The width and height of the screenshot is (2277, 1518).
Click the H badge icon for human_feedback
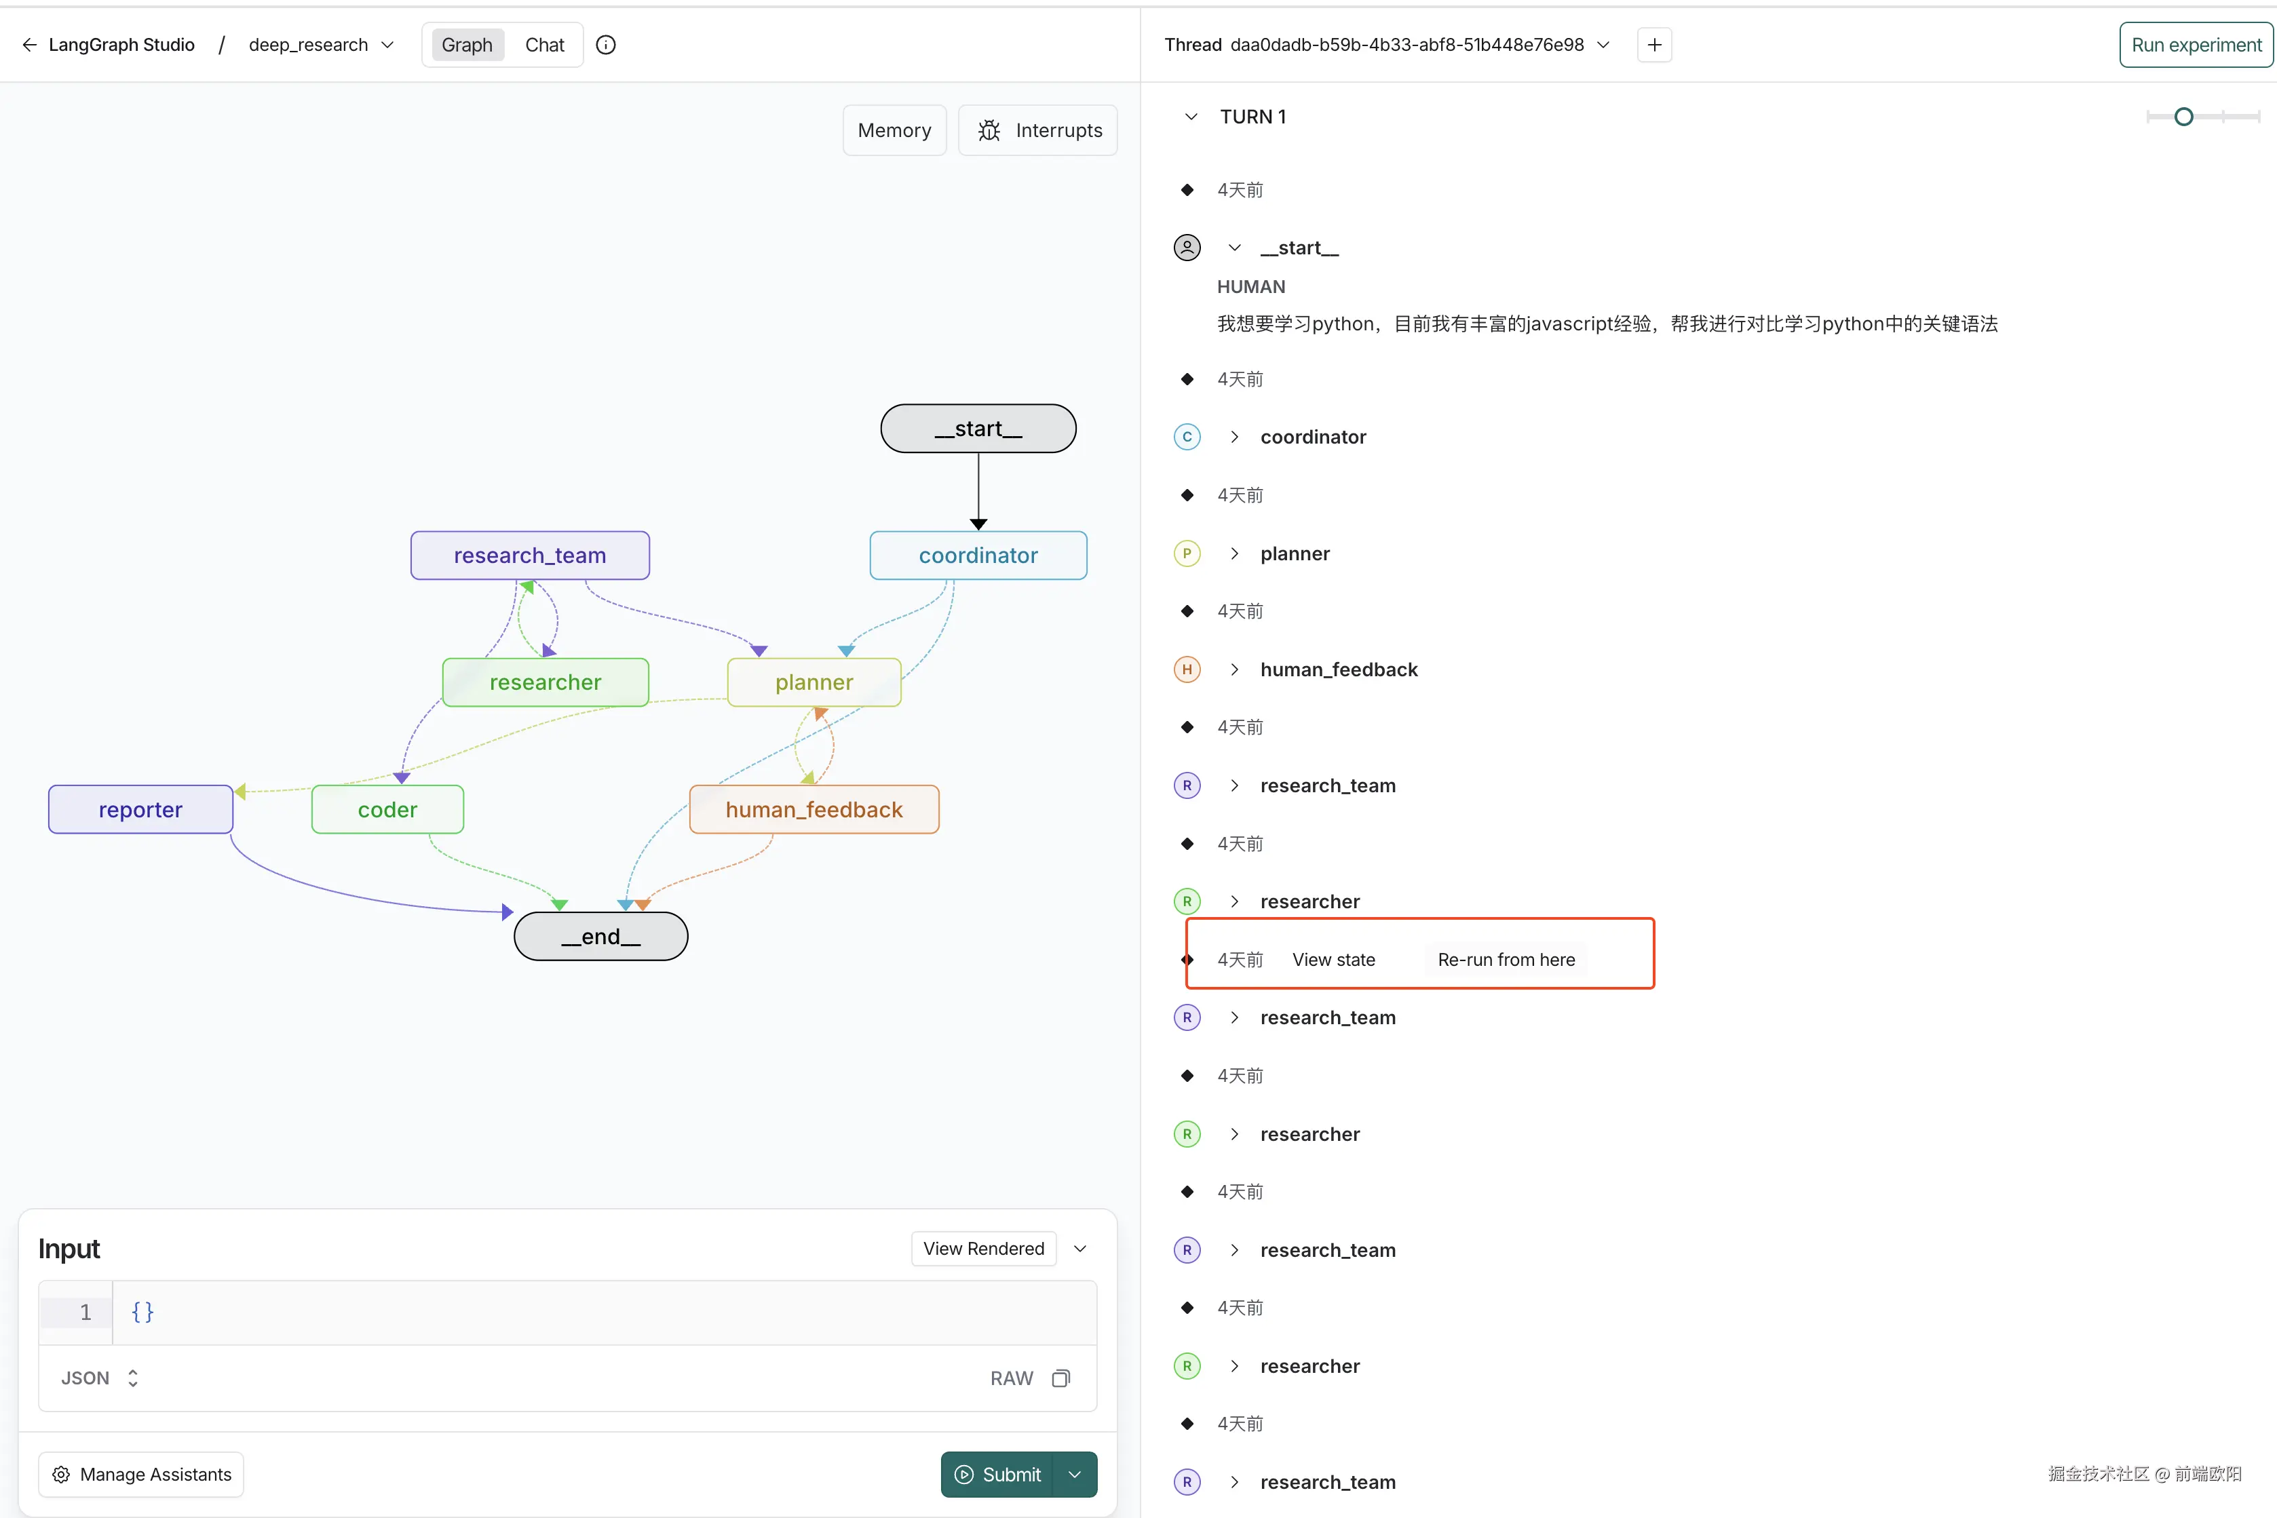click(x=1187, y=670)
